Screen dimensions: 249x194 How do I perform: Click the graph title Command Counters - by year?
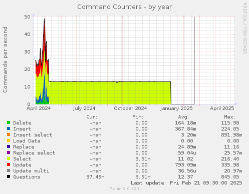click(x=124, y=7)
